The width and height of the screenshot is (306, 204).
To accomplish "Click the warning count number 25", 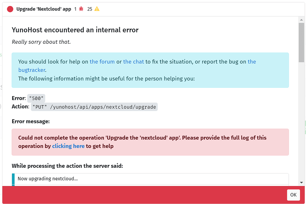I will click(90, 9).
